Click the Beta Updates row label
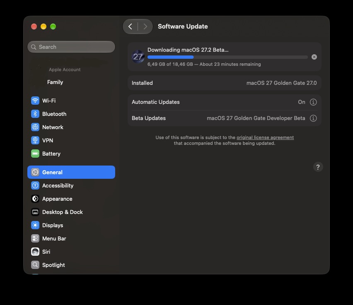The image size is (353, 305). [x=149, y=118]
